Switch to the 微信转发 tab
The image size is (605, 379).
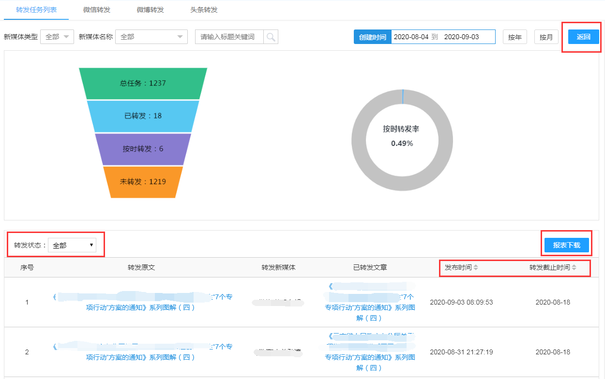coord(97,10)
